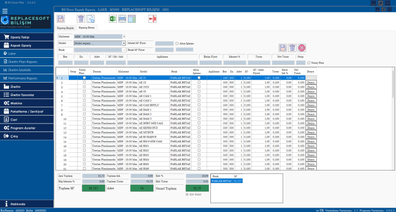Open Üretim İstatistik in the sidebar

click(x=27, y=70)
